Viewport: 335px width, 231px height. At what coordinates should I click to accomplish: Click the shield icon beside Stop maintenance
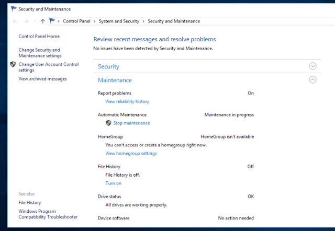click(x=108, y=123)
